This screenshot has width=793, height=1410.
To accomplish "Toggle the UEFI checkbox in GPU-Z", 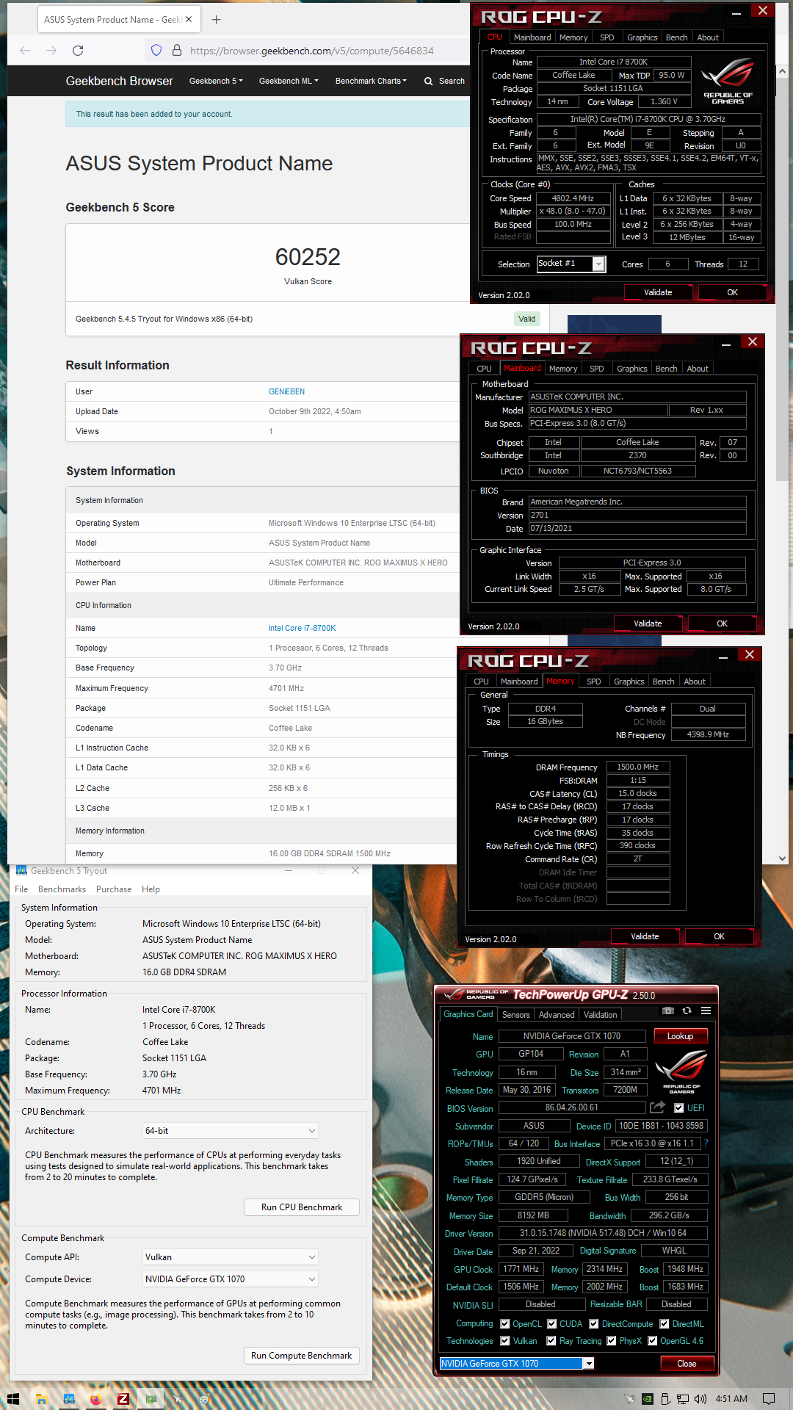I will (679, 1108).
